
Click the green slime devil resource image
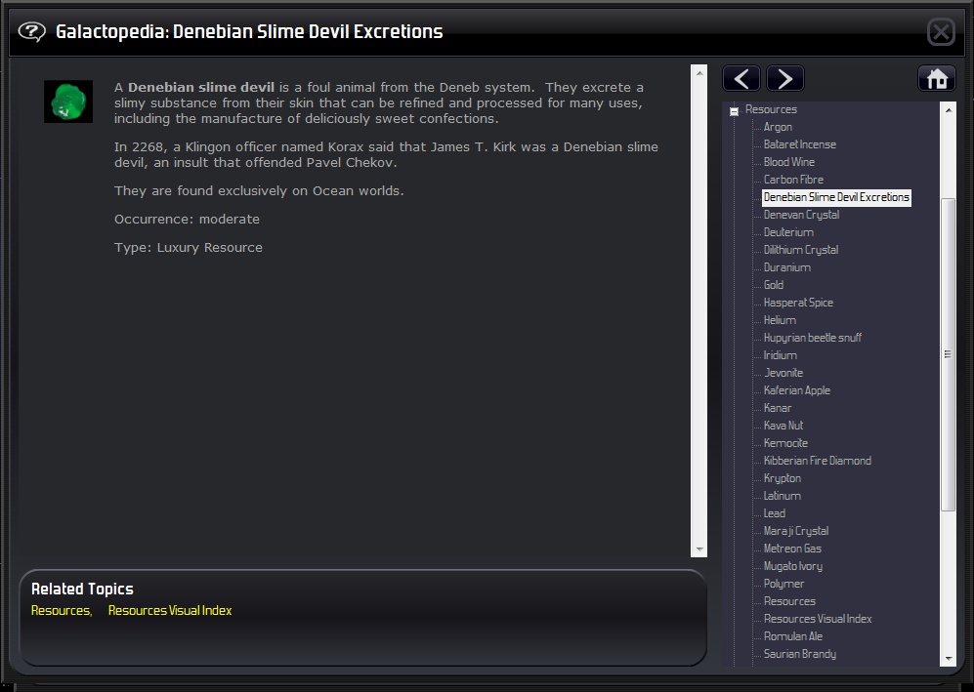click(68, 102)
